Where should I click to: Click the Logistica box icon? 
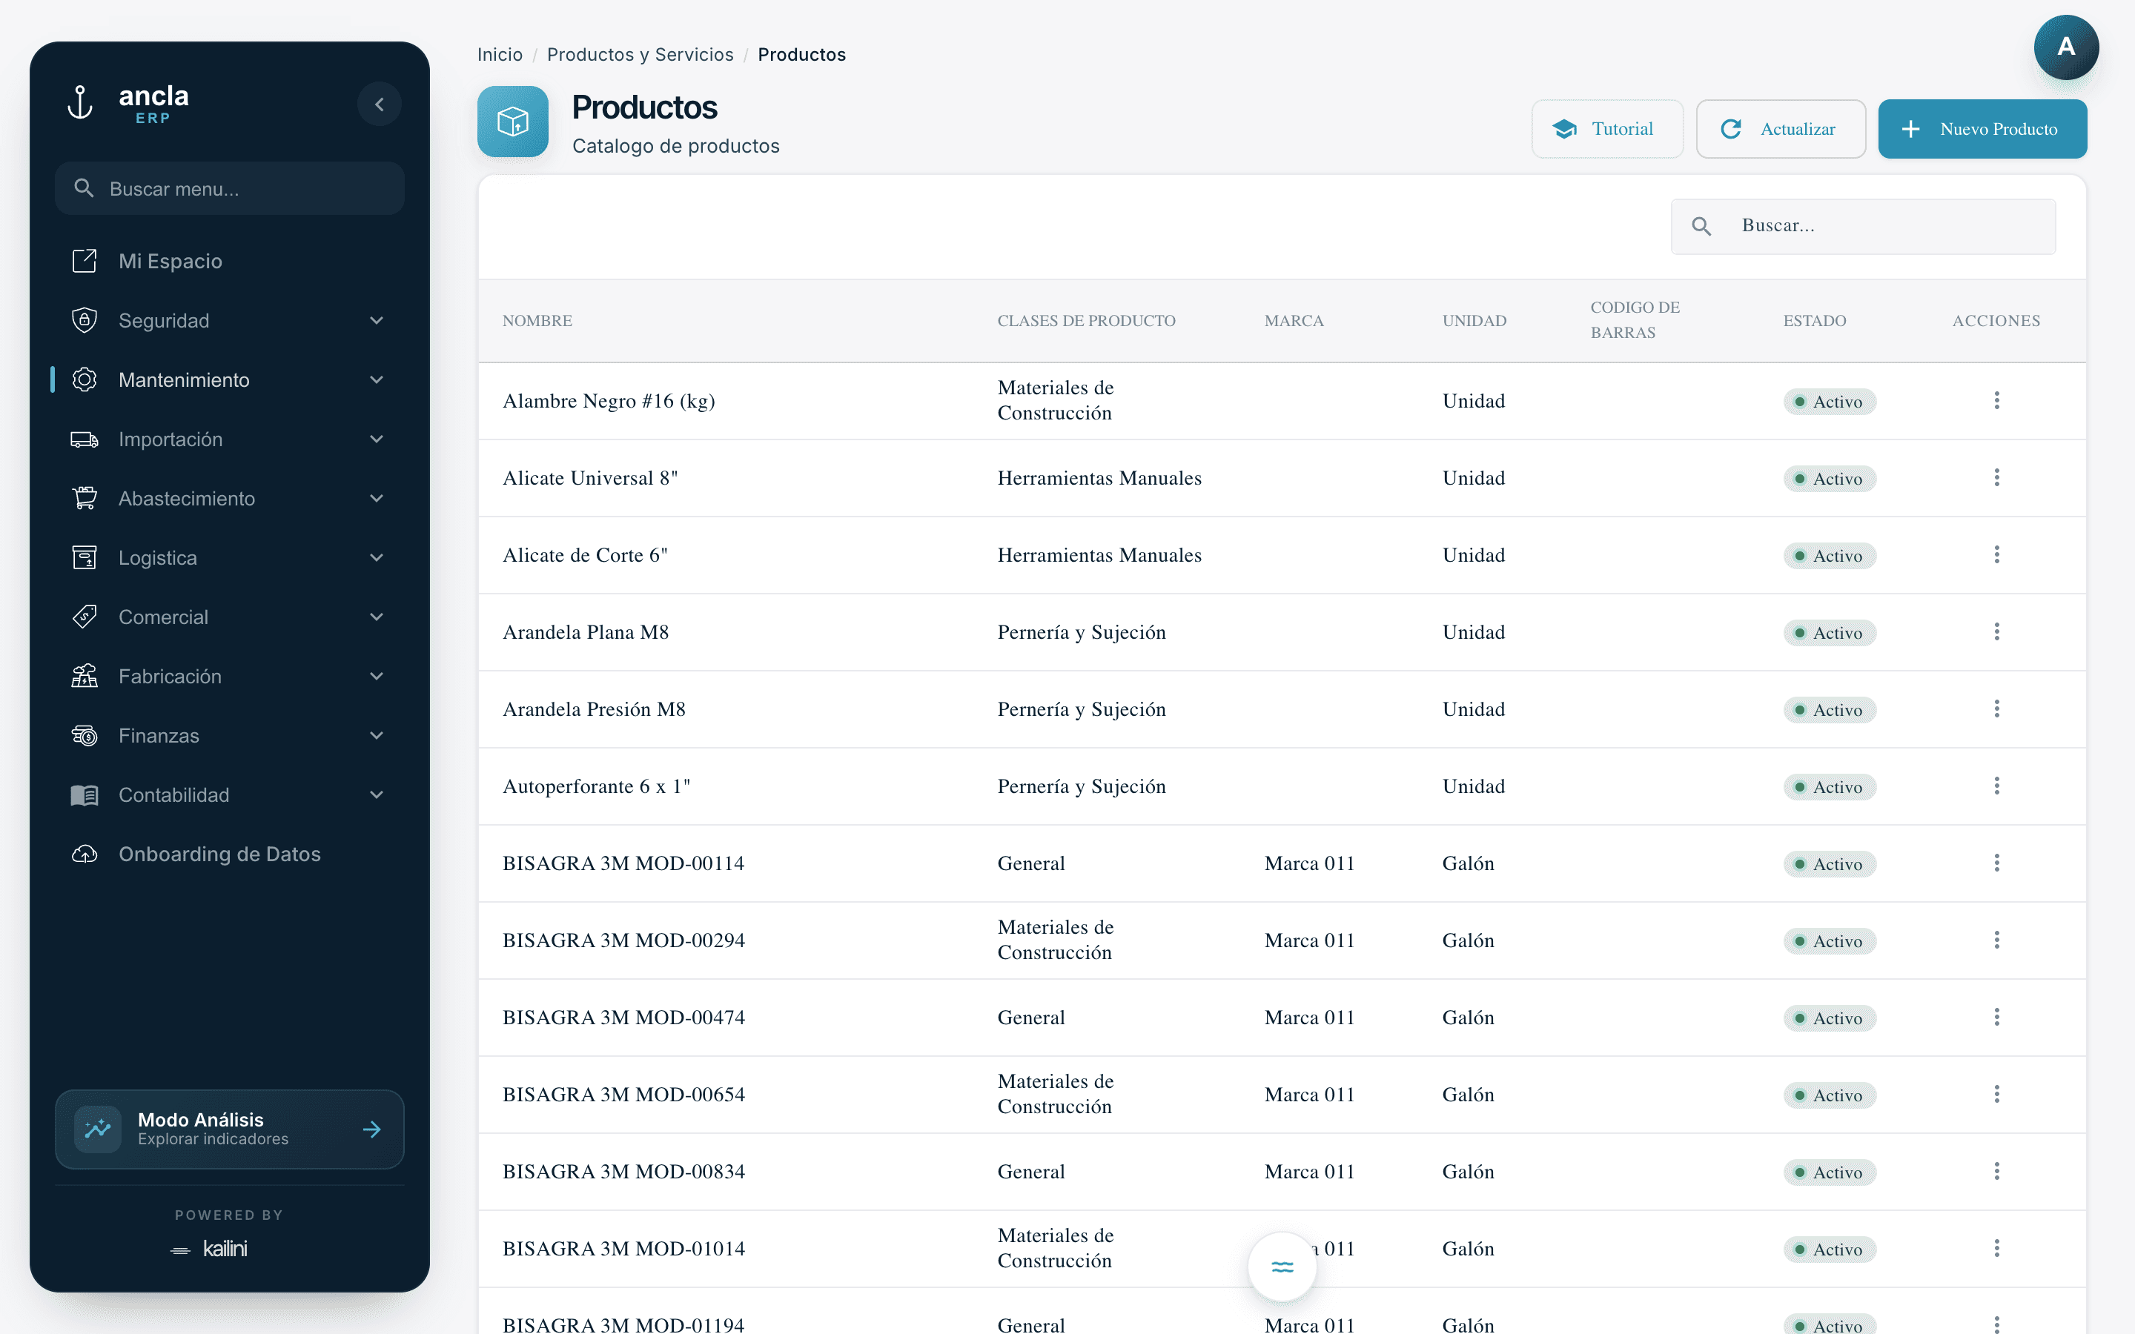(x=84, y=557)
